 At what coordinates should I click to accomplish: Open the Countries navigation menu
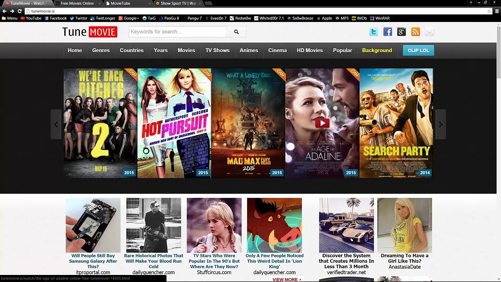[x=132, y=51]
